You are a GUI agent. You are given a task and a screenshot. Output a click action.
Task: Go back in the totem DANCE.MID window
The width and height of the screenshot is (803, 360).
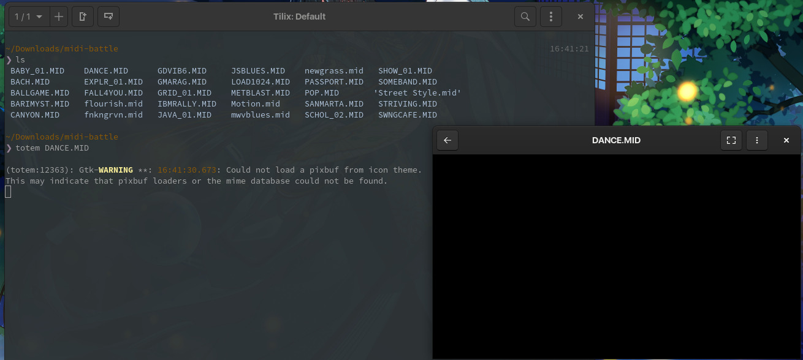[x=447, y=140]
